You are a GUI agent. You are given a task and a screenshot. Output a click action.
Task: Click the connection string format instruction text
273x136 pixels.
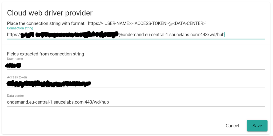coord(107,23)
